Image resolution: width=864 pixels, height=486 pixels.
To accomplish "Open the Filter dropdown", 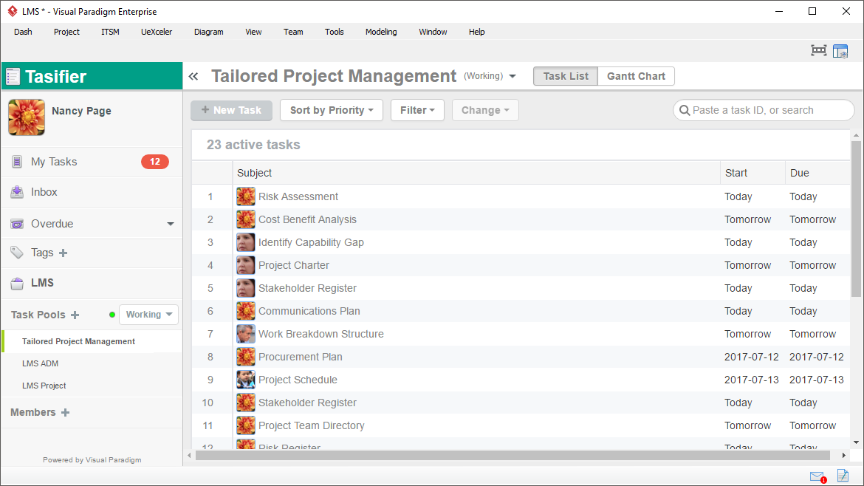I will pos(418,110).
